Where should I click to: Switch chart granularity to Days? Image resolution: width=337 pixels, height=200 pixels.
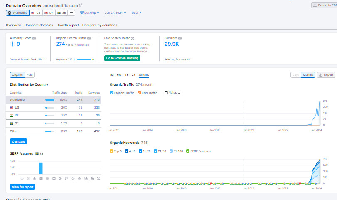click(296, 74)
